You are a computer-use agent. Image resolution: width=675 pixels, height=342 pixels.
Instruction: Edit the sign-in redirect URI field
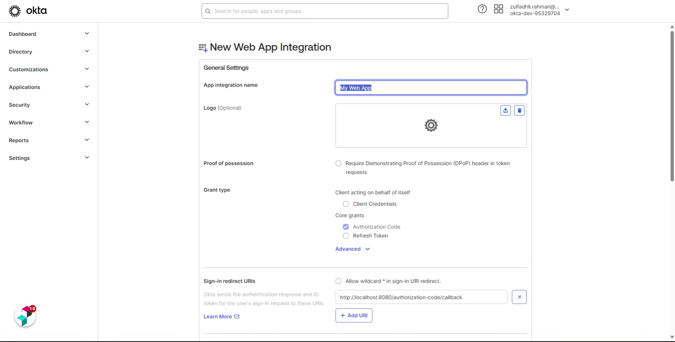coord(421,297)
